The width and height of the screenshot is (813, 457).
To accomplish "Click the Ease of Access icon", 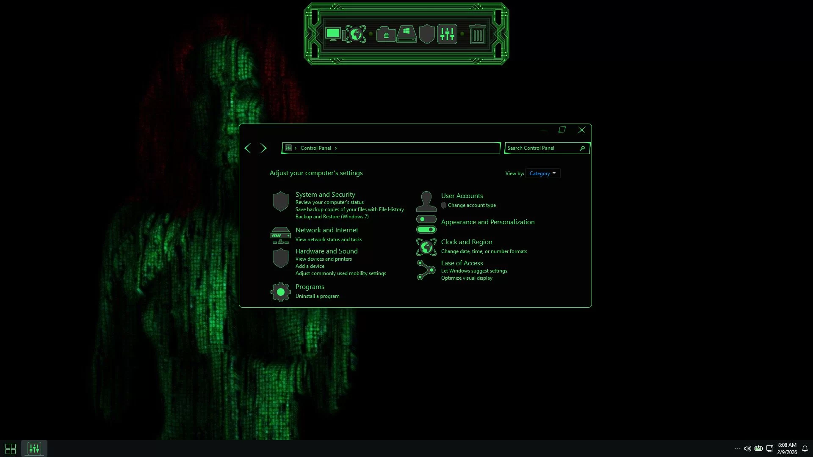I will 426,270.
